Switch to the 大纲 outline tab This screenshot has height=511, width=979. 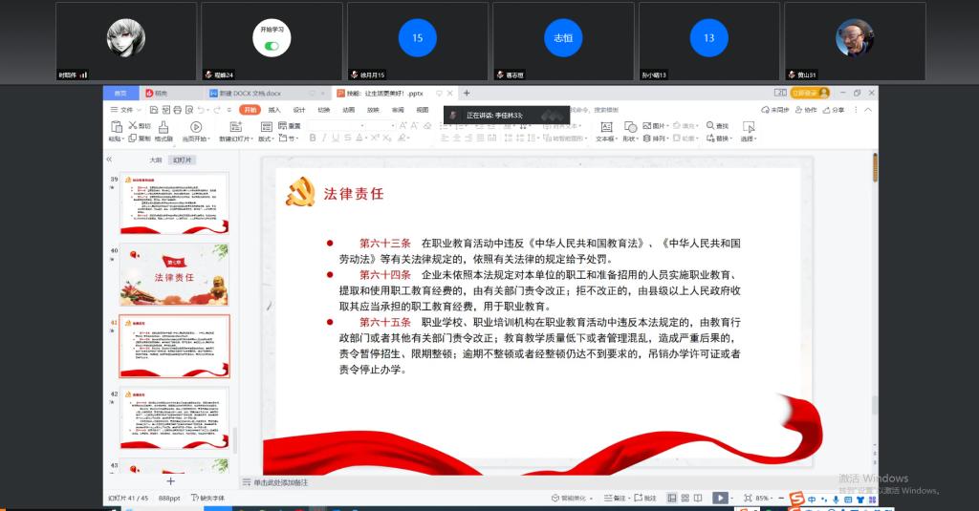pos(155,160)
